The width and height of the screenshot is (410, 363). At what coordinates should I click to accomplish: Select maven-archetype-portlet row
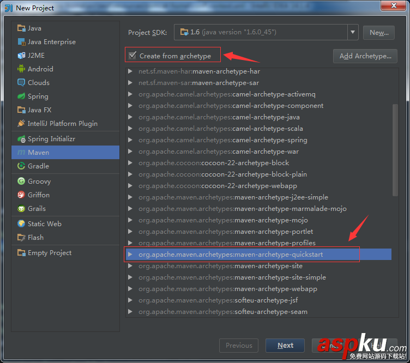pos(258,232)
